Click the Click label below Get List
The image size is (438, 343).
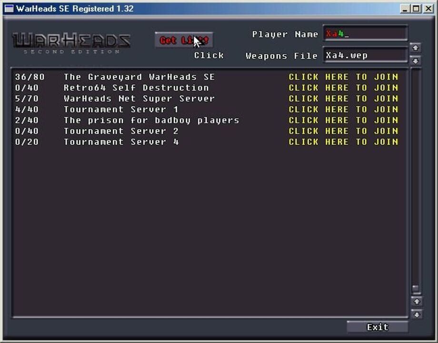point(209,55)
